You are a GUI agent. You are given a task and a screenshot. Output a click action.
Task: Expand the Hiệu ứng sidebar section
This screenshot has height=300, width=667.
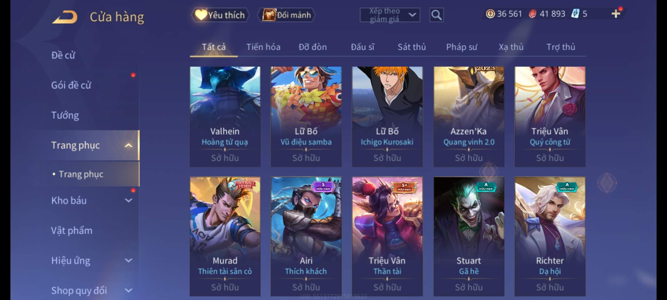tap(128, 261)
